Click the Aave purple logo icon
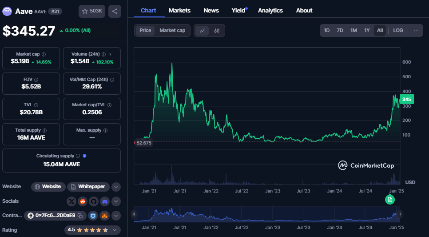This screenshot has height=237, width=429. pyautogui.click(x=7, y=11)
